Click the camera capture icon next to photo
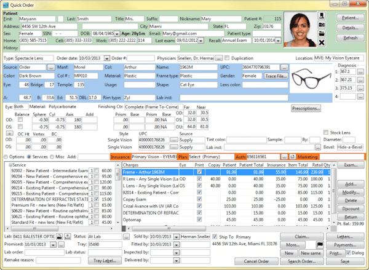Screen dimensions: 369x270 click(x=322, y=23)
